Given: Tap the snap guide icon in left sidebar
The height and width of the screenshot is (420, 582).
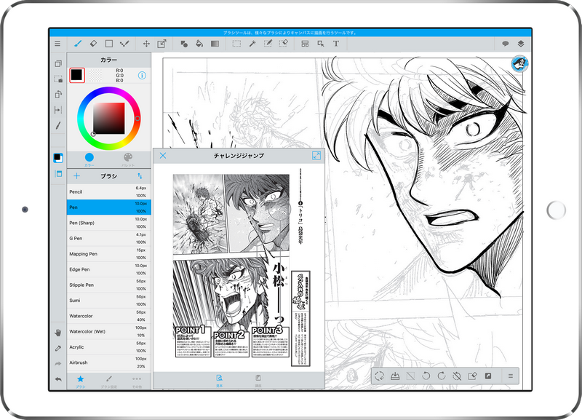Looking at the screenshot, I should [58, 110].
